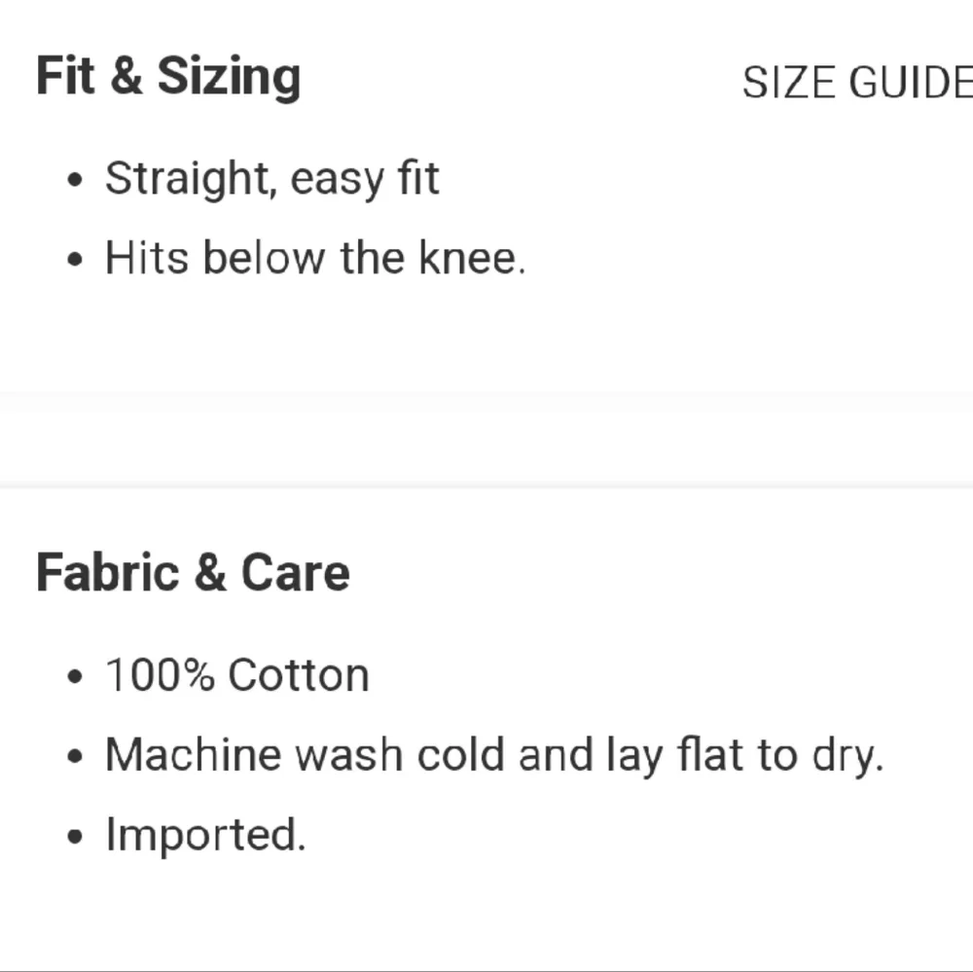Click the word 'knee' in fit details
This screenshot has height=972, width=973.
coord(467,258)
